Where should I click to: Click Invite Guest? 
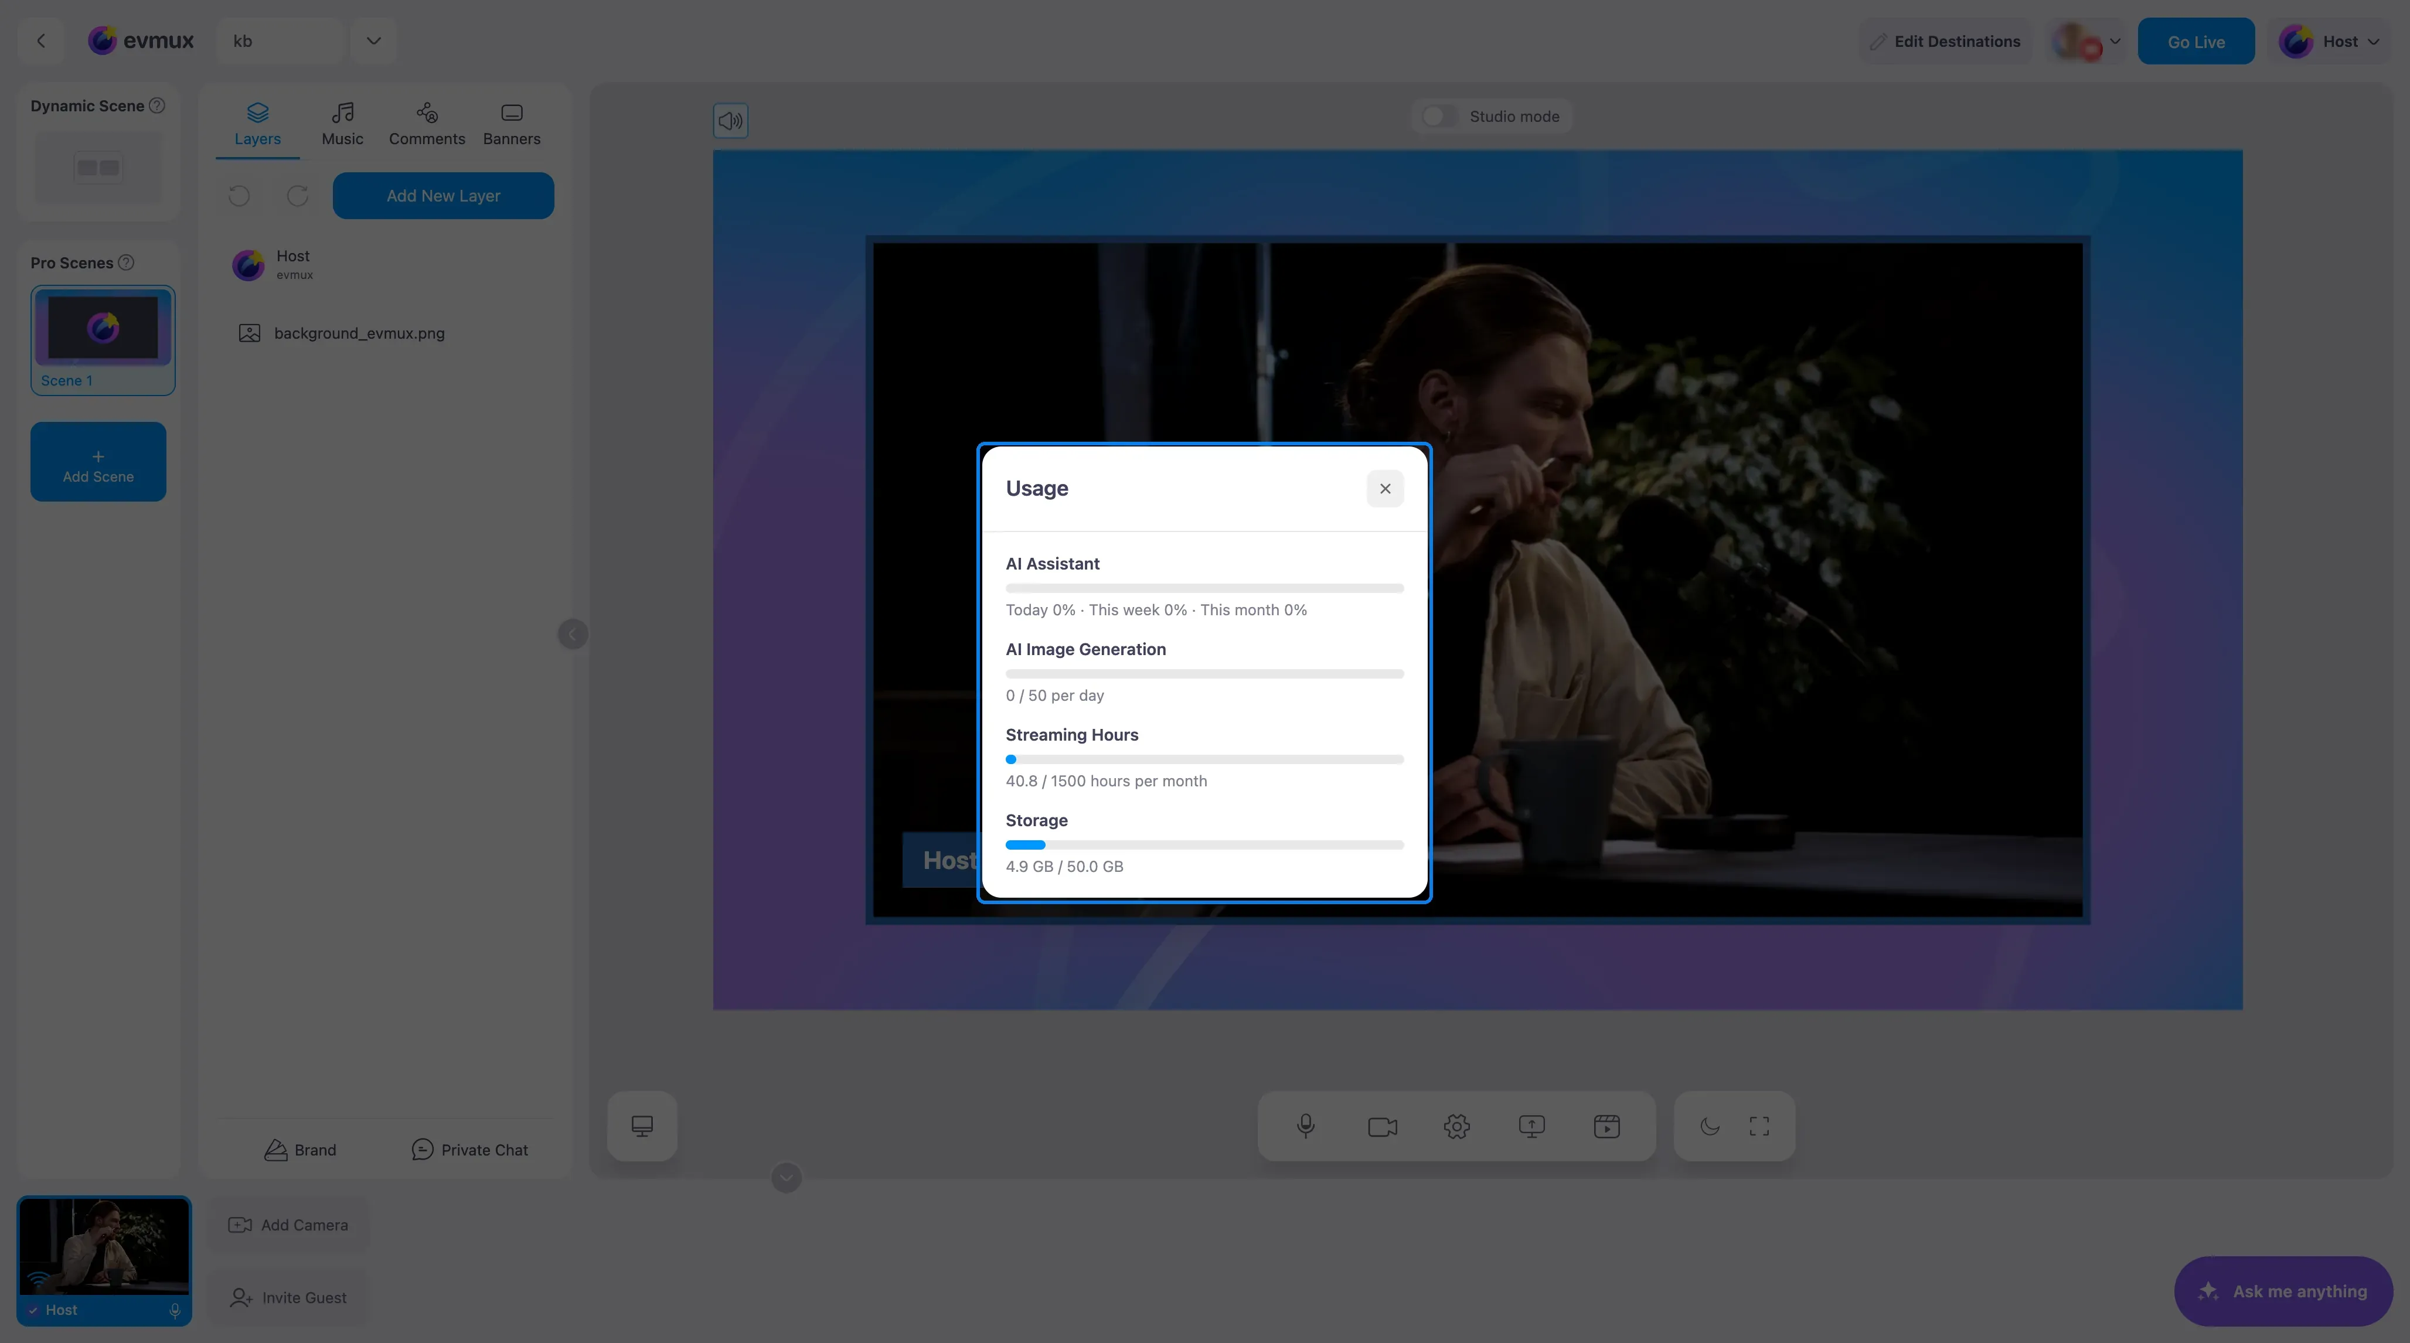pos(289,1298)
